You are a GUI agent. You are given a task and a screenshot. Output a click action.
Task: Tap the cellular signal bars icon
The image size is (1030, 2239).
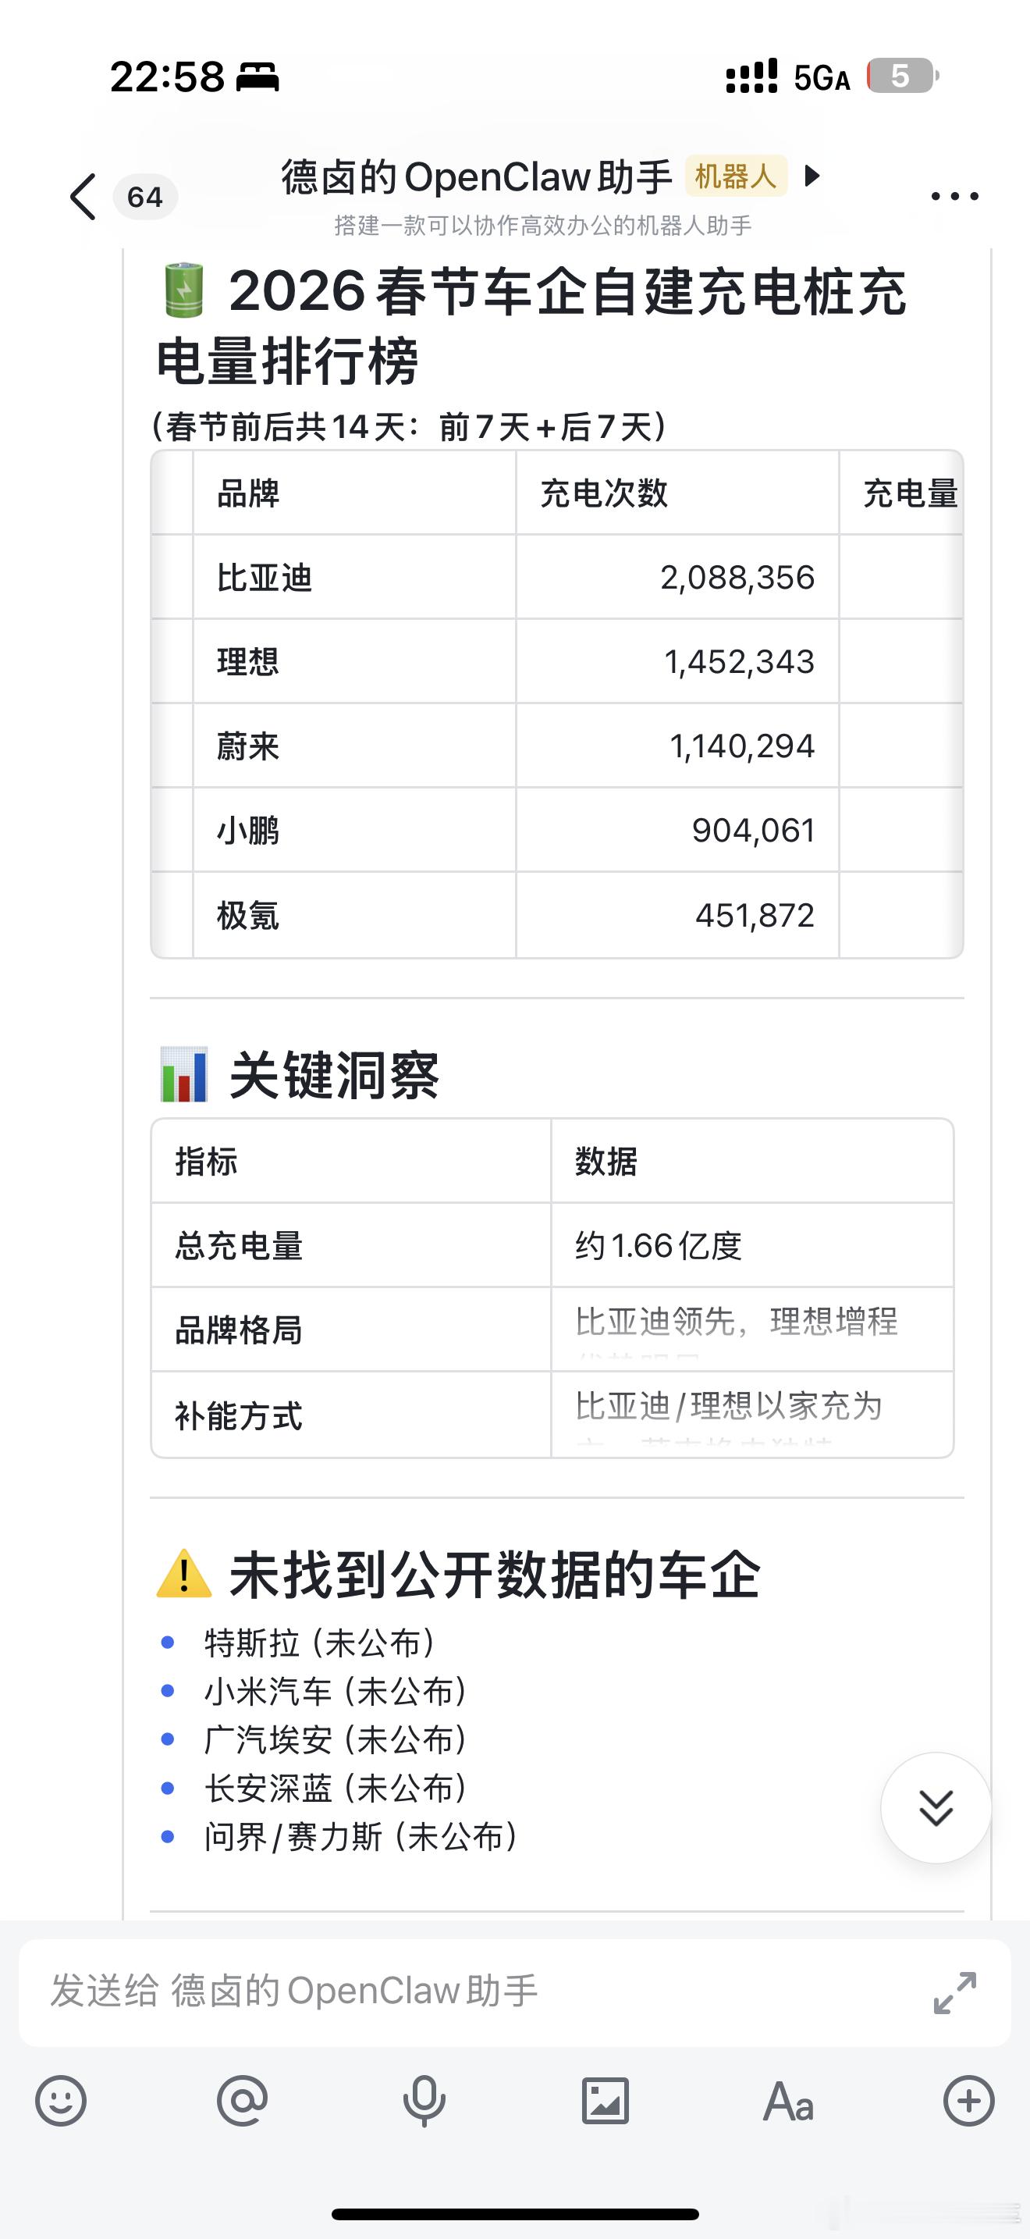click(752, 77)
